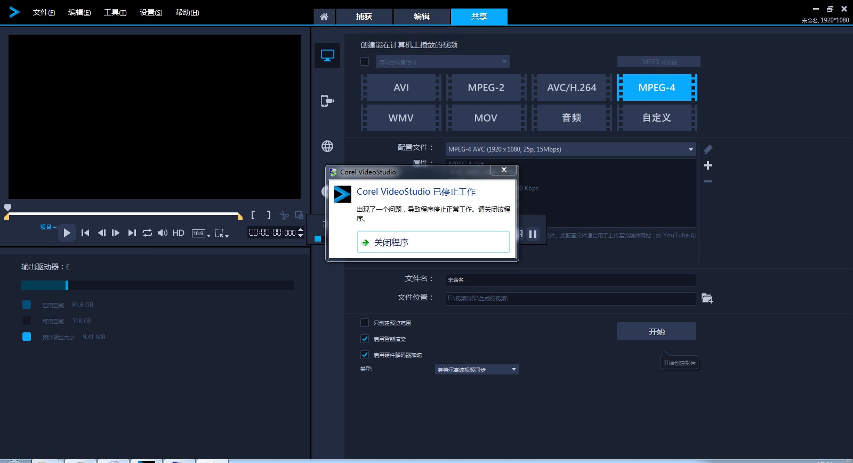This screenshot has height=463, width=853.
Task: Choose the MPEG-2 format
Action: pos(486,87)
